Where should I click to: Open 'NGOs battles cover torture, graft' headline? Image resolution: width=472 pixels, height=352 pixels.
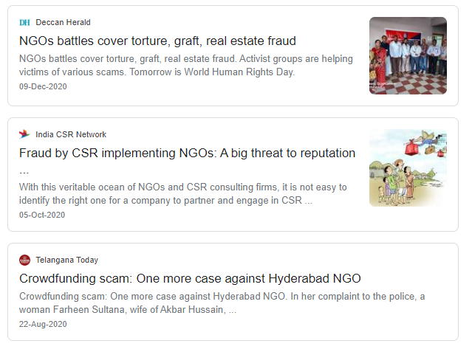[x=157, y=41]
